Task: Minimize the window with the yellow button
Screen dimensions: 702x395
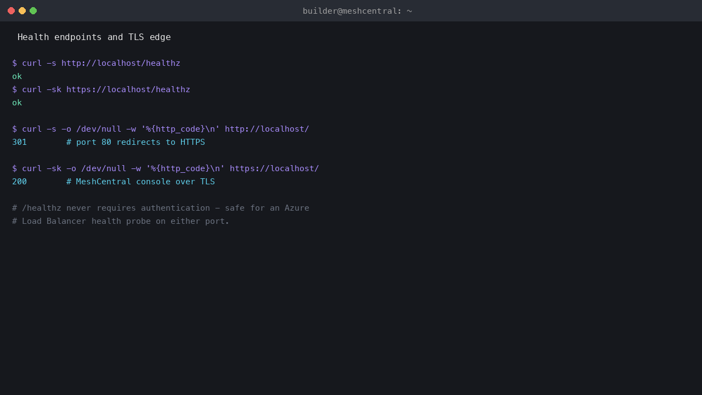Action: tap(22, 10)
